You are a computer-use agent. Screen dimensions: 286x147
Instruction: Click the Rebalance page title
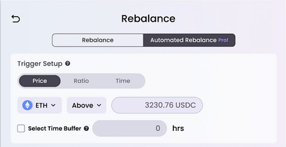148,19
